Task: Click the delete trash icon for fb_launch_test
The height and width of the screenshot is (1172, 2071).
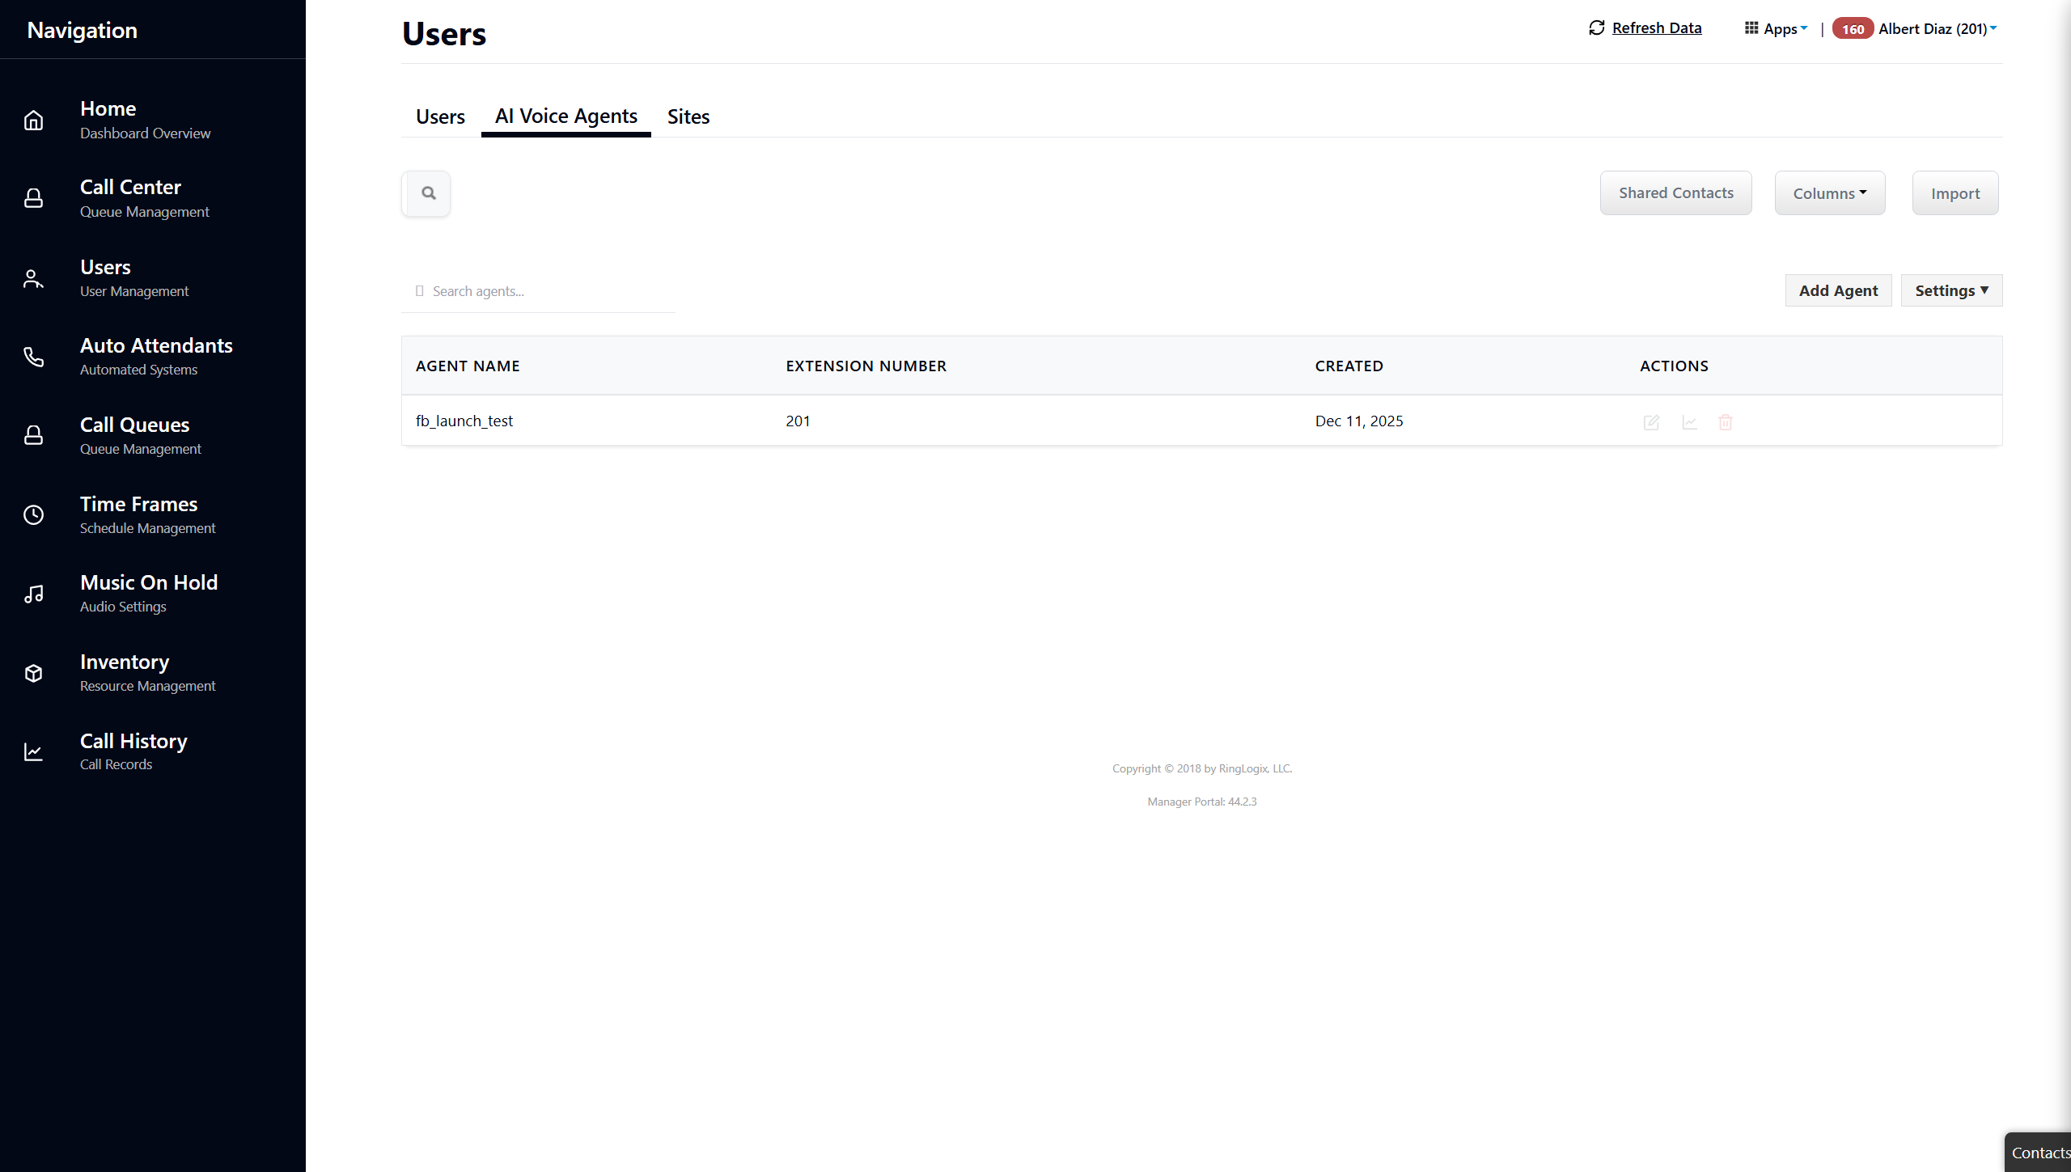Action: (x=1726, y=422)
